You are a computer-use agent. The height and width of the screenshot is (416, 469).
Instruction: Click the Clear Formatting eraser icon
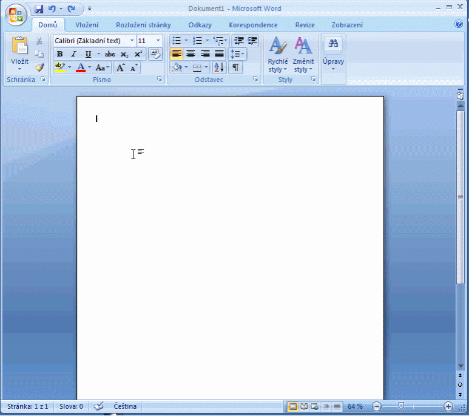point(155,54)
